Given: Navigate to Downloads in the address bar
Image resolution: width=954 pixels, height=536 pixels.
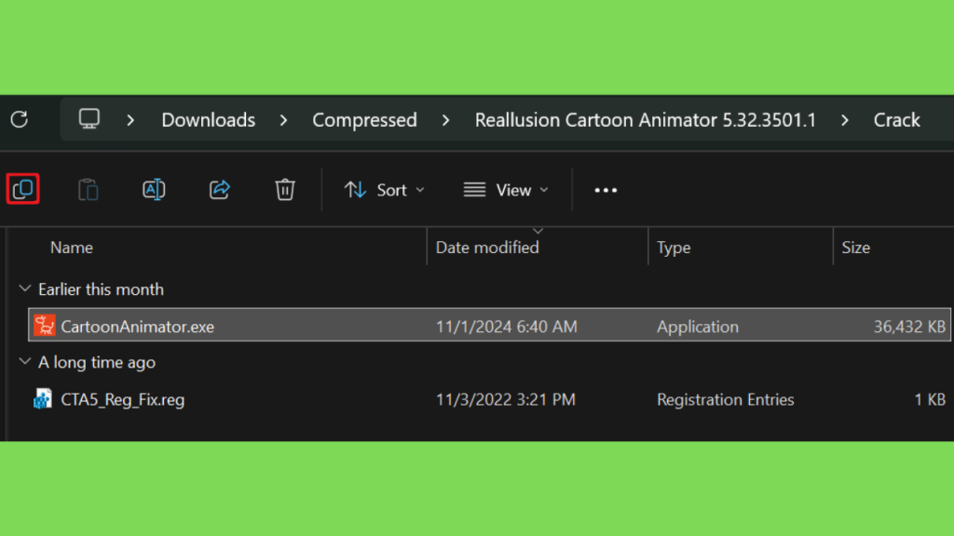Looking at the screenshot, I should pyautogui.click(x=208, y=120).
